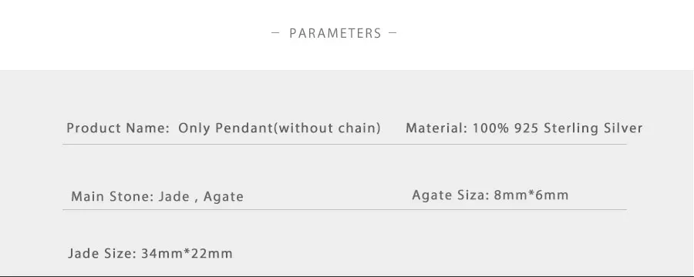Click the word Silver in material row

tap(623, 128)
